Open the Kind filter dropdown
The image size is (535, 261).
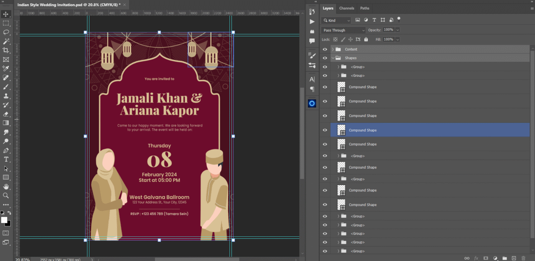[x=336, y=20]
